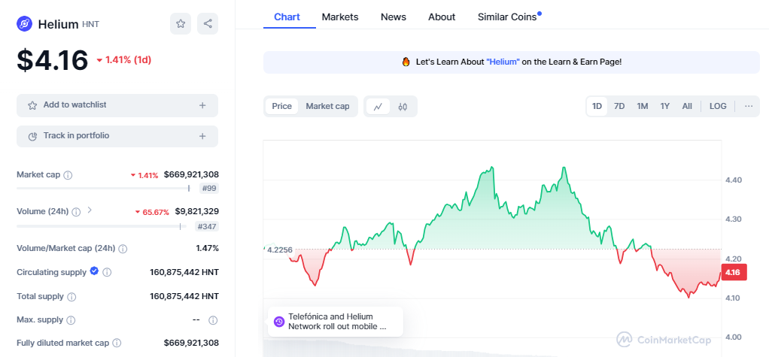Screen dimensions: 769x357
Task: Open the Telefónica and Helium news card
Action: (x=336, y=322)
